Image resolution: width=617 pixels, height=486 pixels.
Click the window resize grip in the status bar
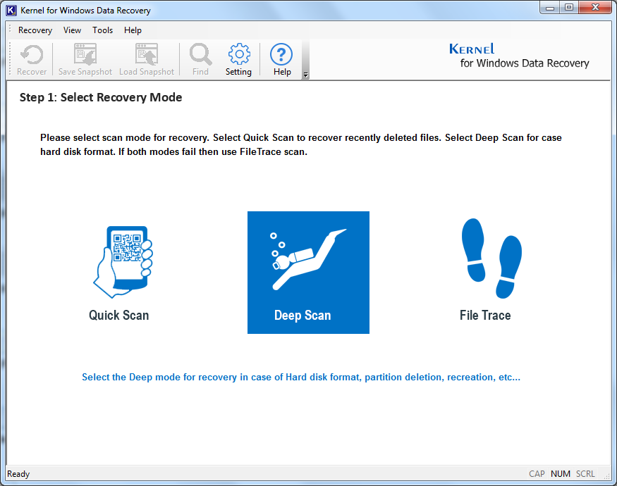(x=606, y=475)
